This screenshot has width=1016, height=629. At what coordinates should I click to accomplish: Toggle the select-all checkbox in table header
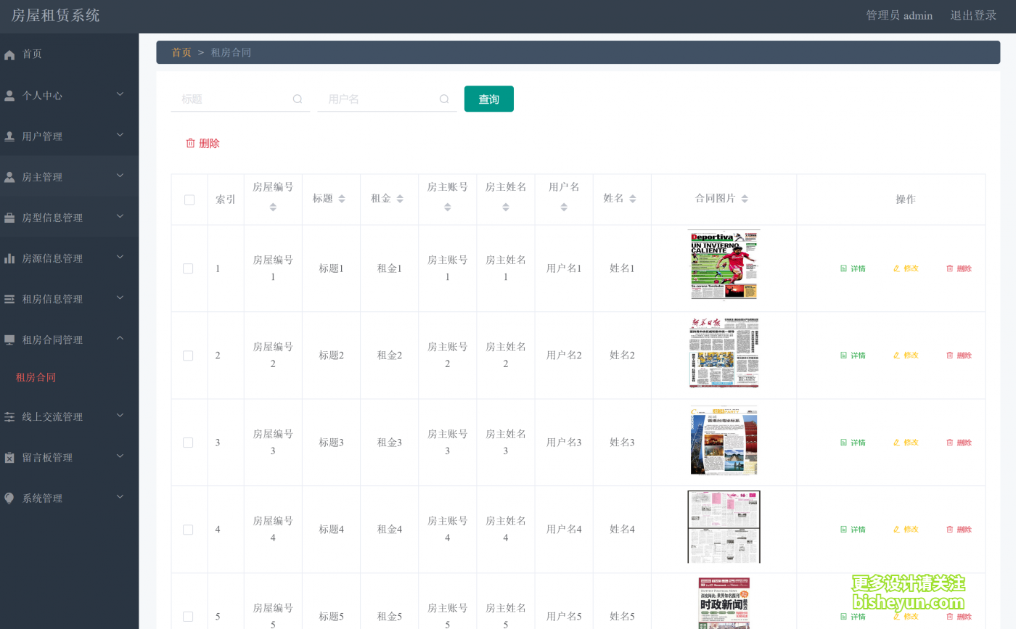click(189, 200)
